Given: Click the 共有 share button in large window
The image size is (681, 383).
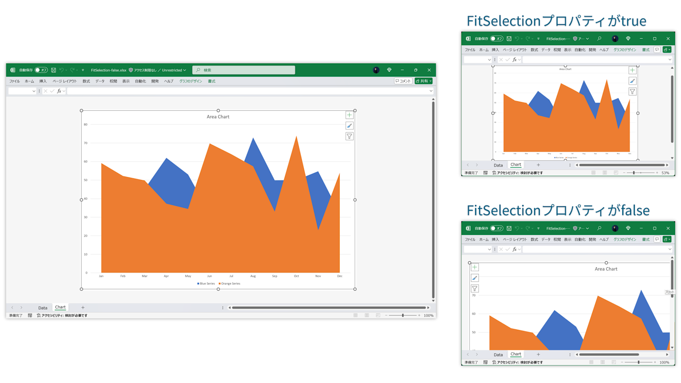Looking at the screenshot, I should [x=423, y=81].
